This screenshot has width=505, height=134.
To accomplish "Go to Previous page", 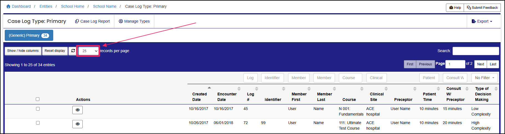I will [x=425, y=64].
